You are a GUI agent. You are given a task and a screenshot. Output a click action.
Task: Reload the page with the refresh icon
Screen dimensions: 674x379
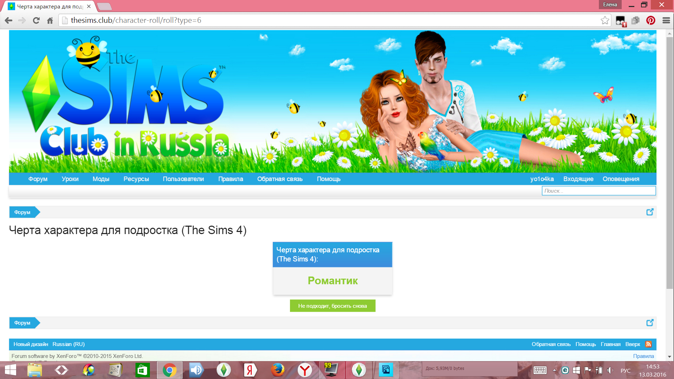(x=36, y=20)
